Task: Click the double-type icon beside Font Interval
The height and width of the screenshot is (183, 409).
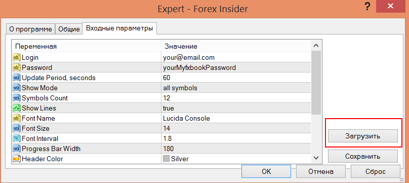Action: 17,138
